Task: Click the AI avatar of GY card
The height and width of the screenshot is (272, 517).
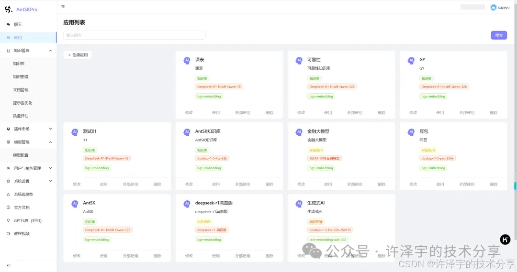Action: (411, 61)
